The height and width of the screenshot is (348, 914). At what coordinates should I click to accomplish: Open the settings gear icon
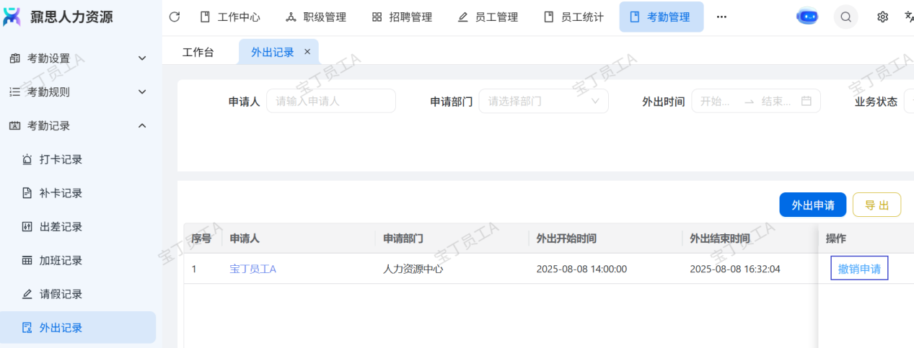[x=882, y=17]
